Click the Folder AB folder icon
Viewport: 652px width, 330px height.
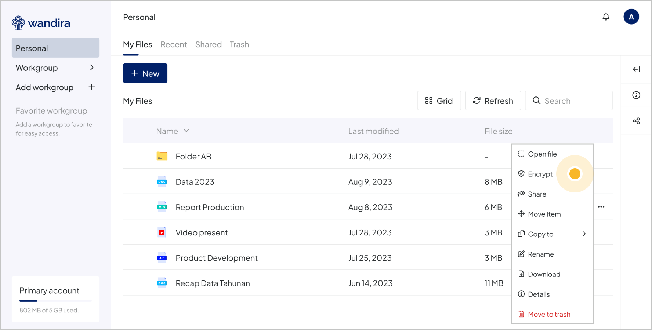tap(162, 157)
